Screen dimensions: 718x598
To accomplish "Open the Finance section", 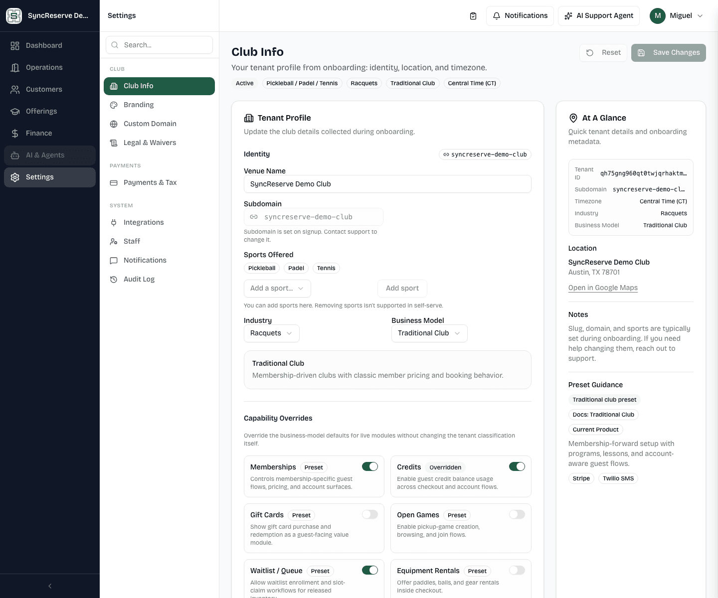I will [x=39, y=133].
